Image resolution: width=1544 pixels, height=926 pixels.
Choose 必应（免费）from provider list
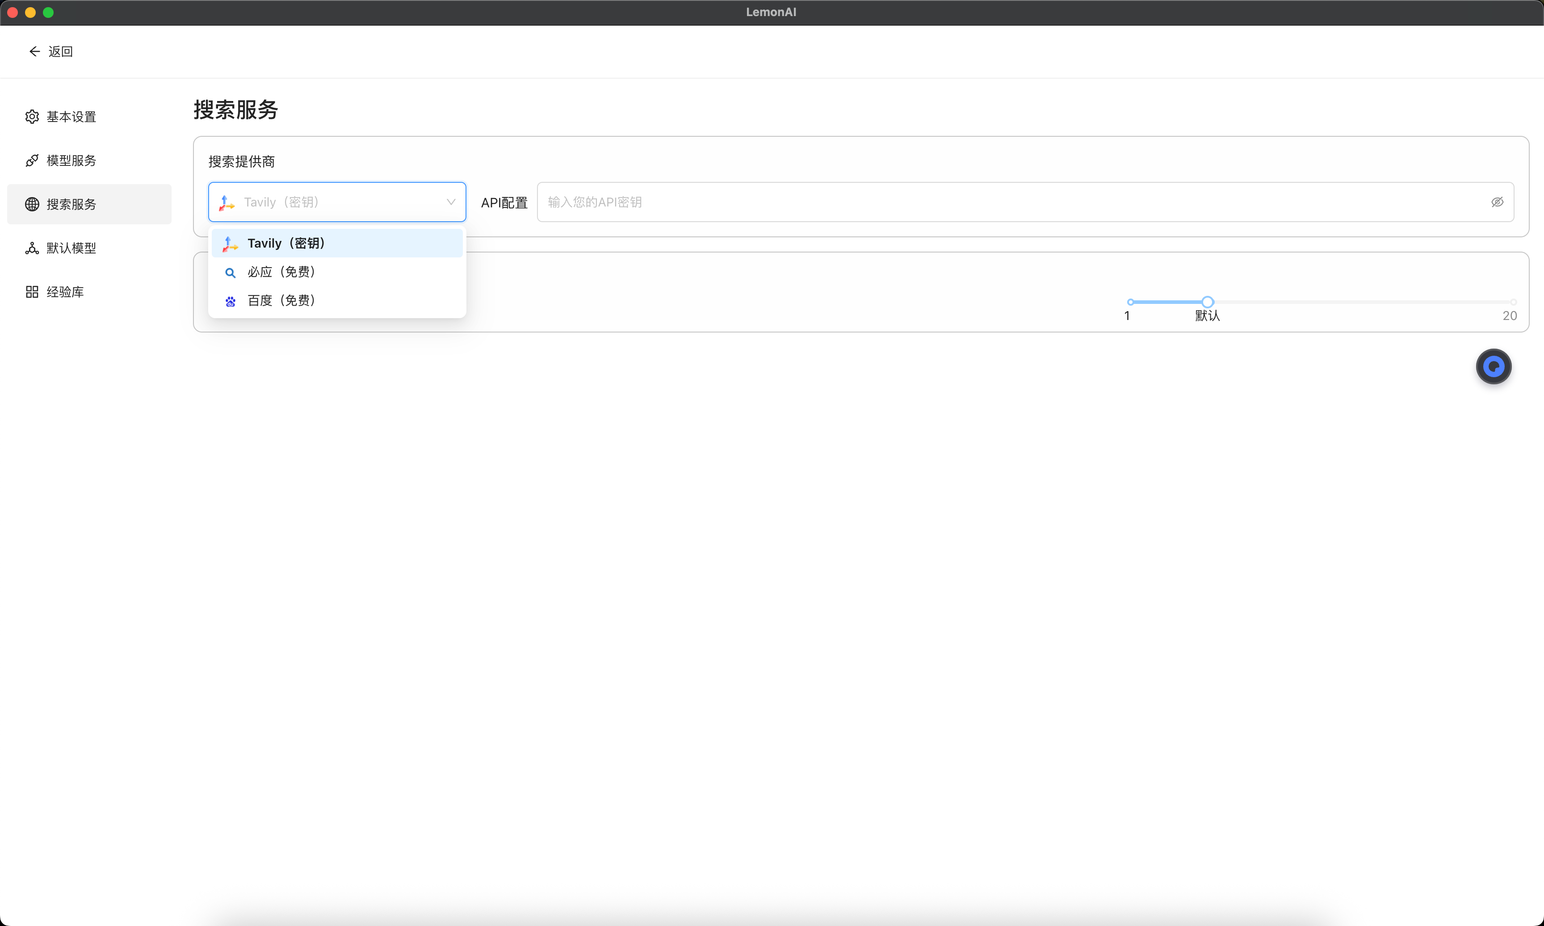tap(281, 272)
